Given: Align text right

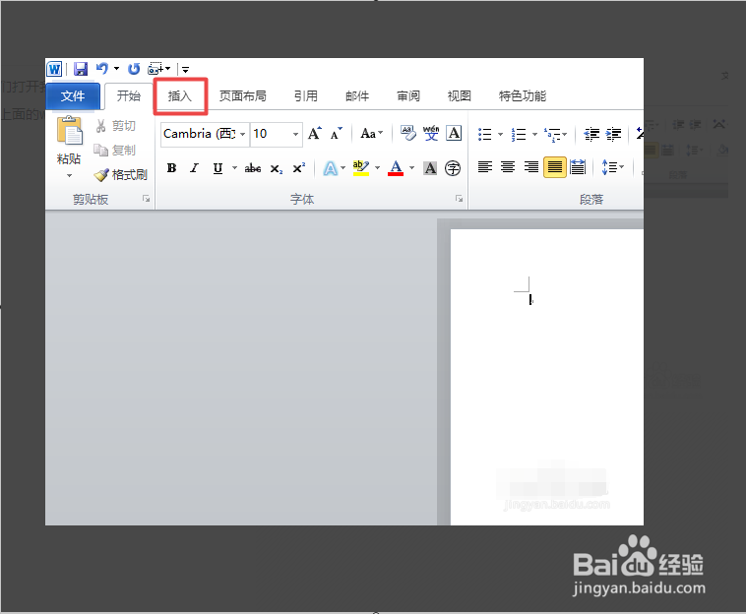Looking at the screenshot, I should tap(530, 167).
